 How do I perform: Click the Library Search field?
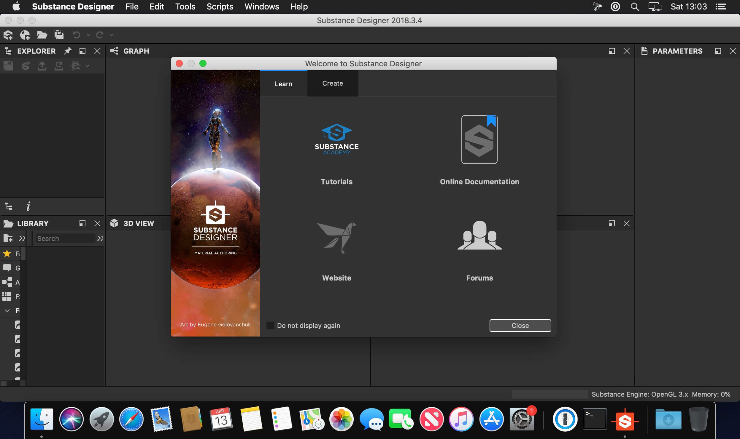[65, 238]
